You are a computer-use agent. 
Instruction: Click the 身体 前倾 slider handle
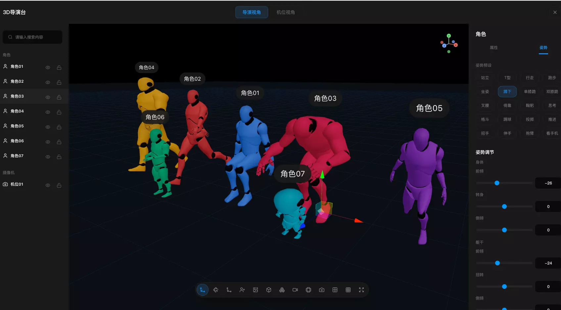click(x=497, y=183)
